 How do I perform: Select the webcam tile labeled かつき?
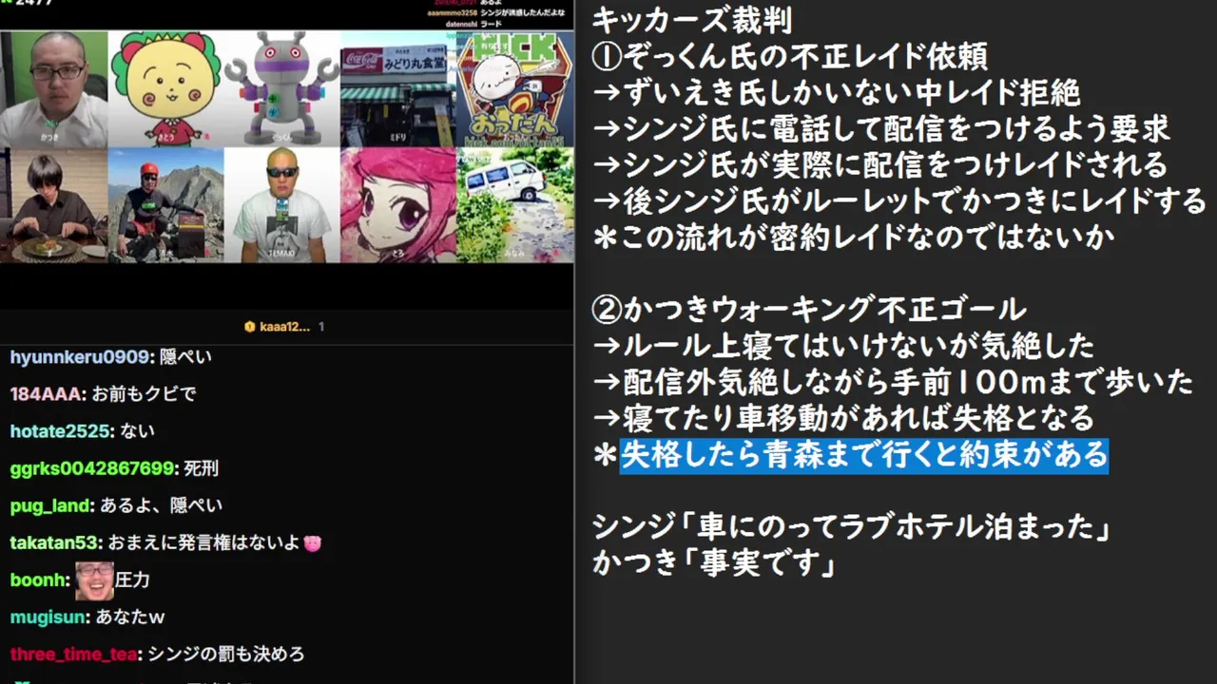[x=54, y=89]
